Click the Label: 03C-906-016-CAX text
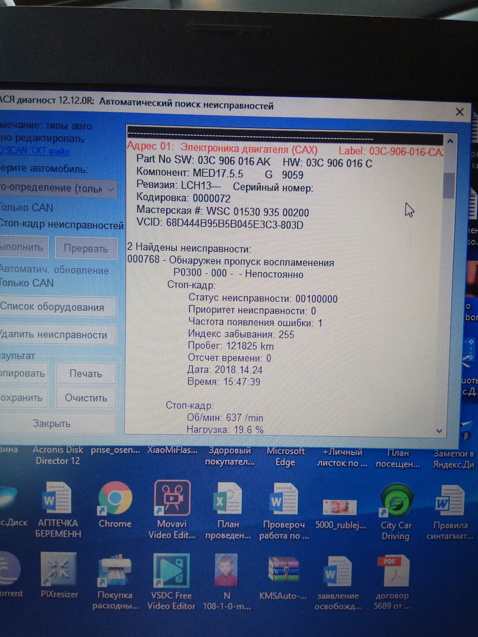The height and width of the screenshot is (637, 478). (x=390, y=151)
